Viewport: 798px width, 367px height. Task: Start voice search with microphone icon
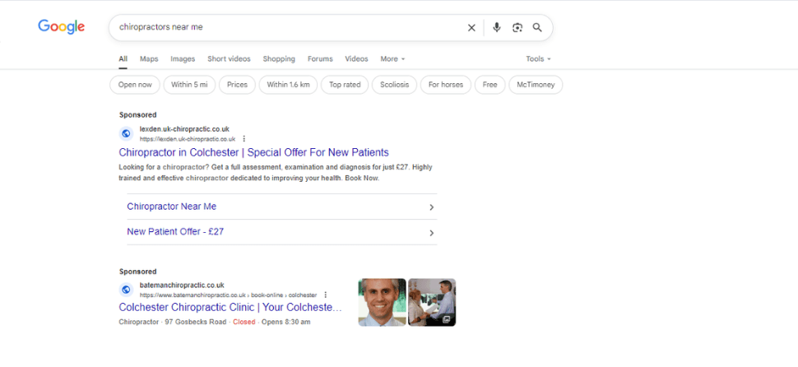[497, 27]
